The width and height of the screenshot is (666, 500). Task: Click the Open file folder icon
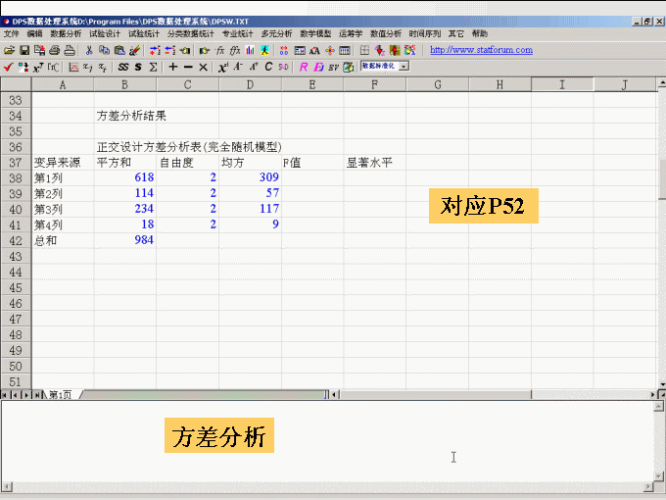9,50
